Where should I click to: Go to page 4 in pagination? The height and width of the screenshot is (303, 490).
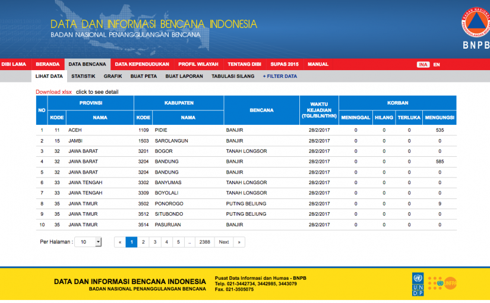tap(166, 242)
